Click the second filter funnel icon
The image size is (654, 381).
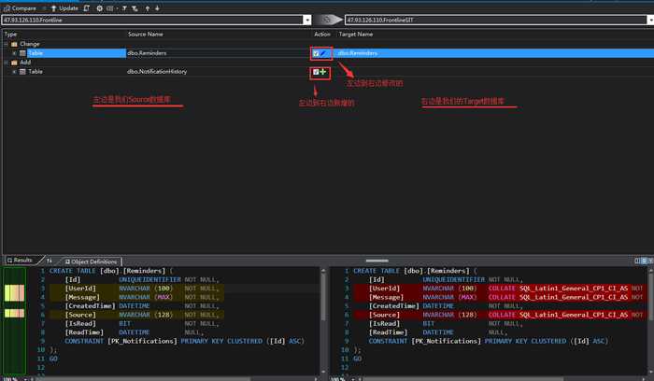point(135,7)
